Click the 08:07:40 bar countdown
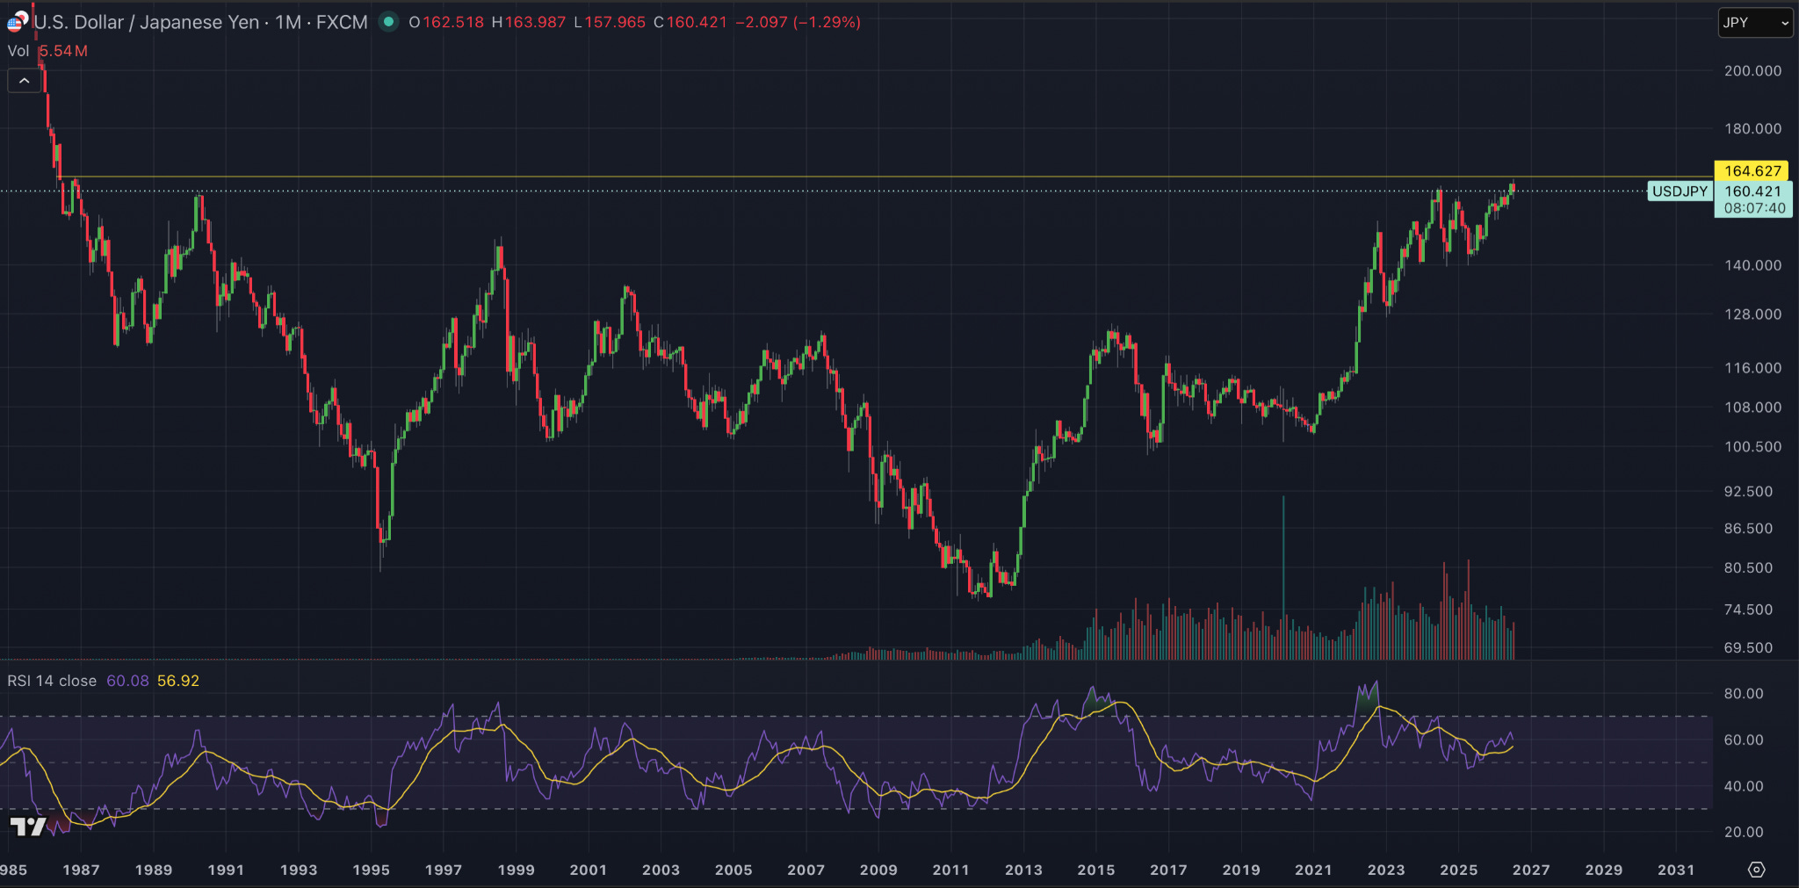1799x888 pixels. (x=1754, y=208)
